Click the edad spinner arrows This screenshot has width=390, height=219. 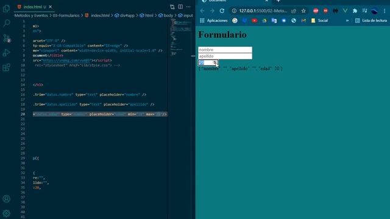(x=215, y=63)
